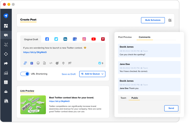Select the Facebook channel icon
The height and width of the screenshot is (123, 190).
[x=47, y=39]
